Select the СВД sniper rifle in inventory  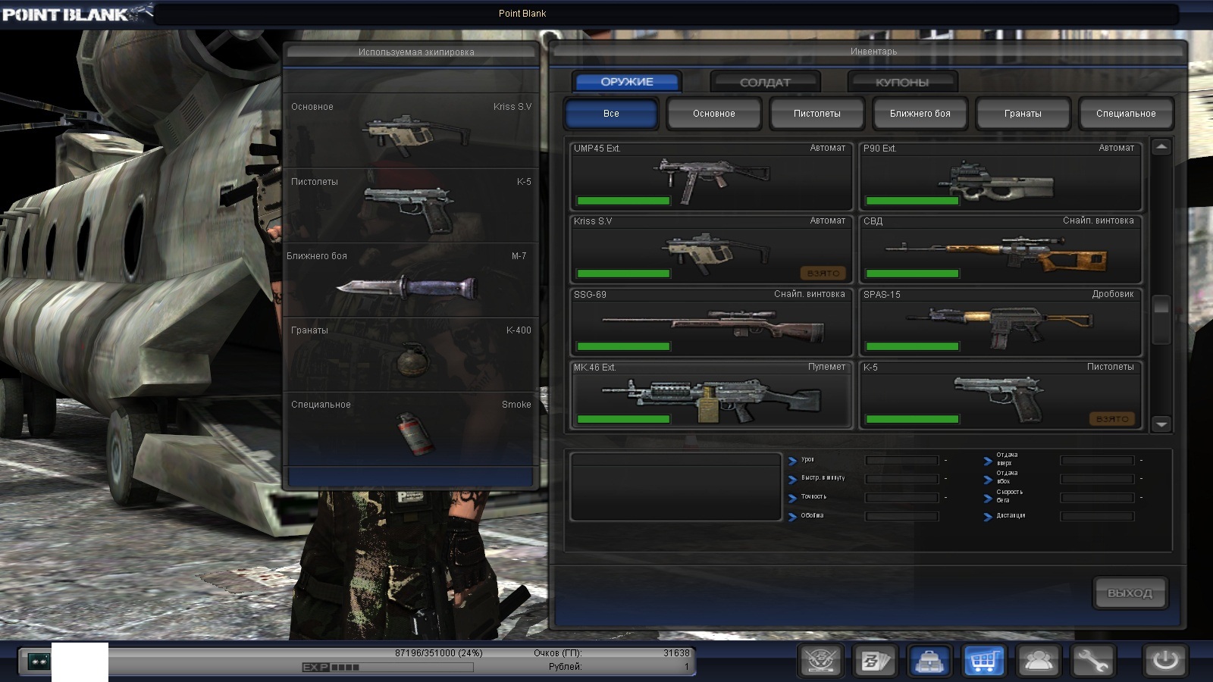pyautogui.click(x=1001, y=249)
